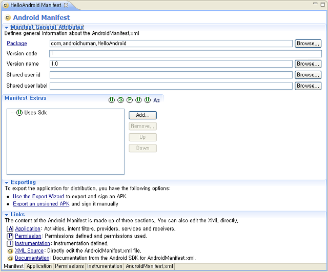Open the Use the Export Wizard link
The height and width of the screenshot is (272, 328).
[38, 197]
